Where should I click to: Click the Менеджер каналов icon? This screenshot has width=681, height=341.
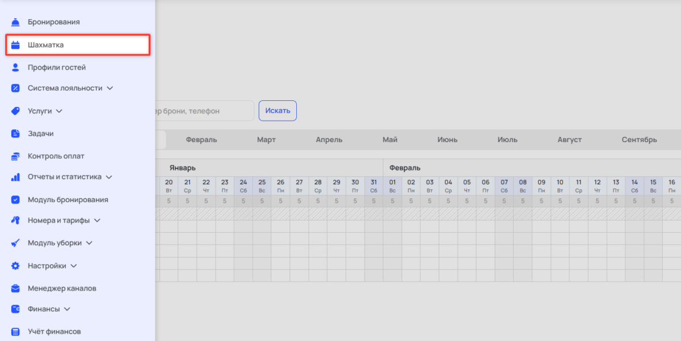(16, 288)
